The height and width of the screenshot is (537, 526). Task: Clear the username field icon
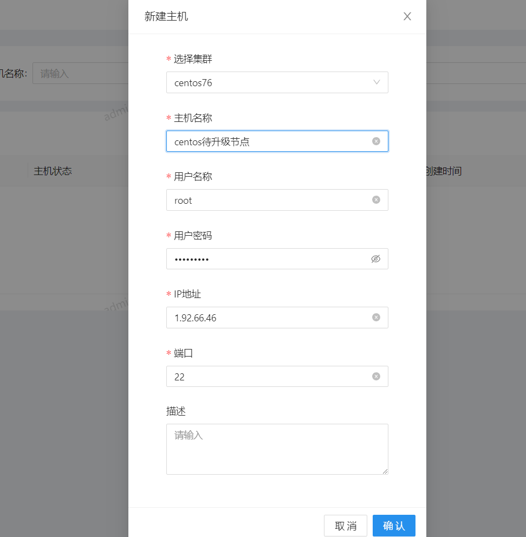point(376,200)
